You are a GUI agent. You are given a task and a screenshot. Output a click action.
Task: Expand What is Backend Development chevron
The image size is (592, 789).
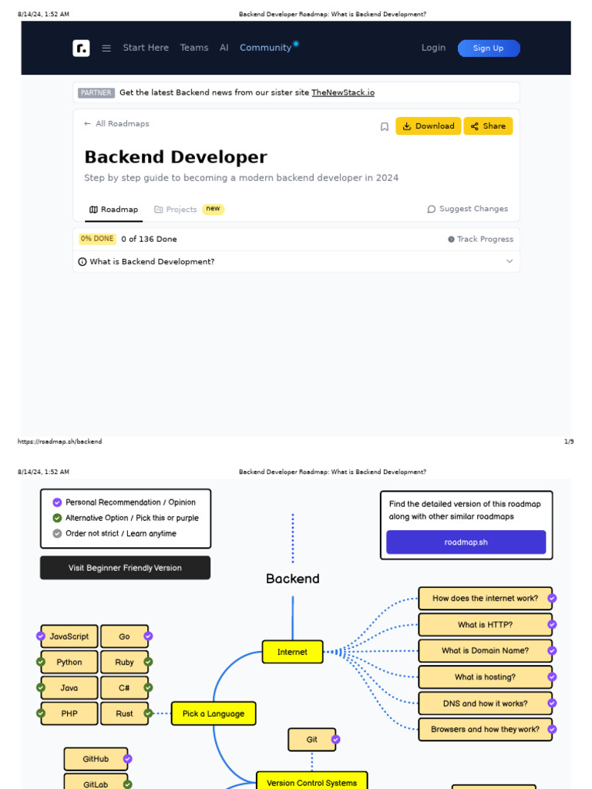coord(510,261)
